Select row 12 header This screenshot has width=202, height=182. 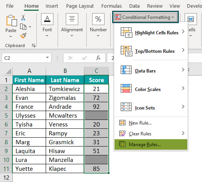tap(6, 177)
